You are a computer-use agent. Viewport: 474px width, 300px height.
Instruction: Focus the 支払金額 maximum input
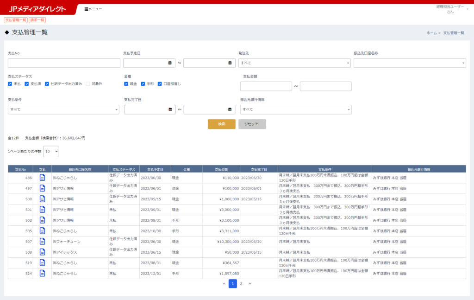pos(325,86)
